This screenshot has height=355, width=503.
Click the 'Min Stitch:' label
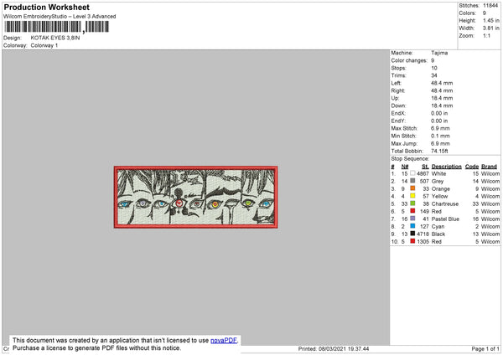click(x=403, y=136)
